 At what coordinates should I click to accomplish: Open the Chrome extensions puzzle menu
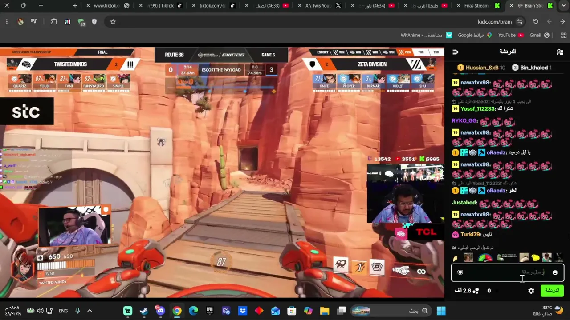tap(54, 21)
